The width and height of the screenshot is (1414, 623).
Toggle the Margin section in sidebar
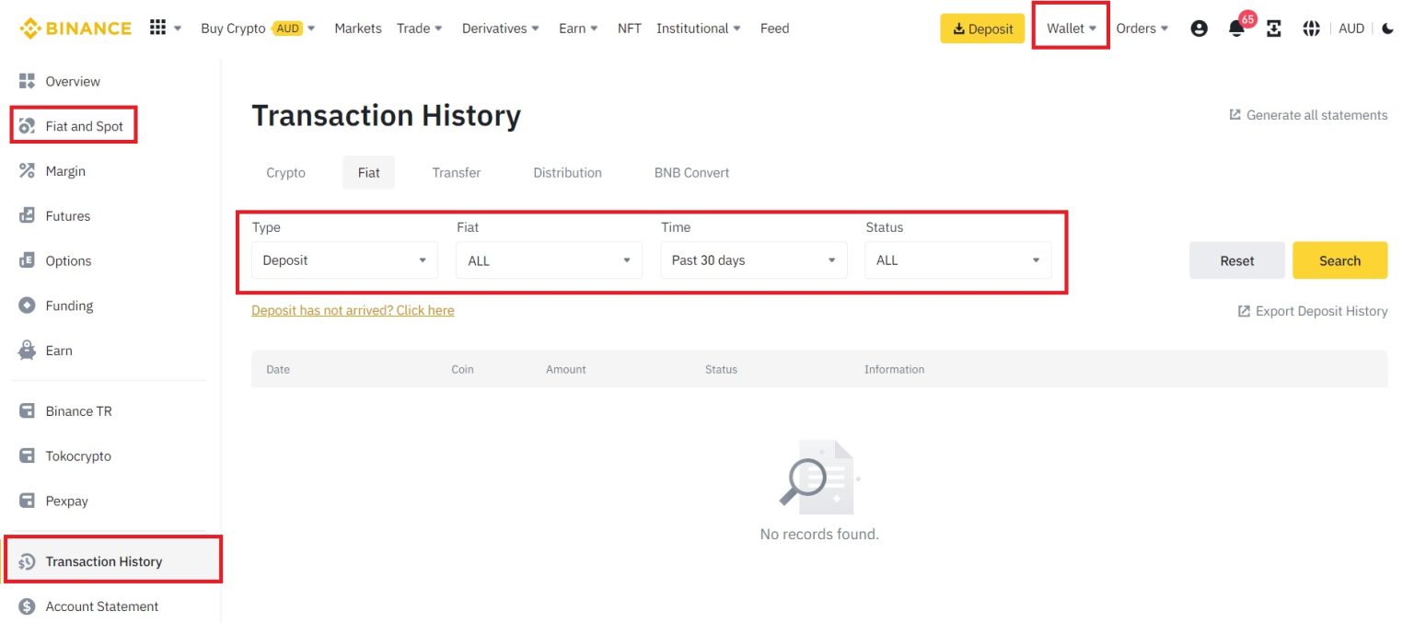click(65, 170)
